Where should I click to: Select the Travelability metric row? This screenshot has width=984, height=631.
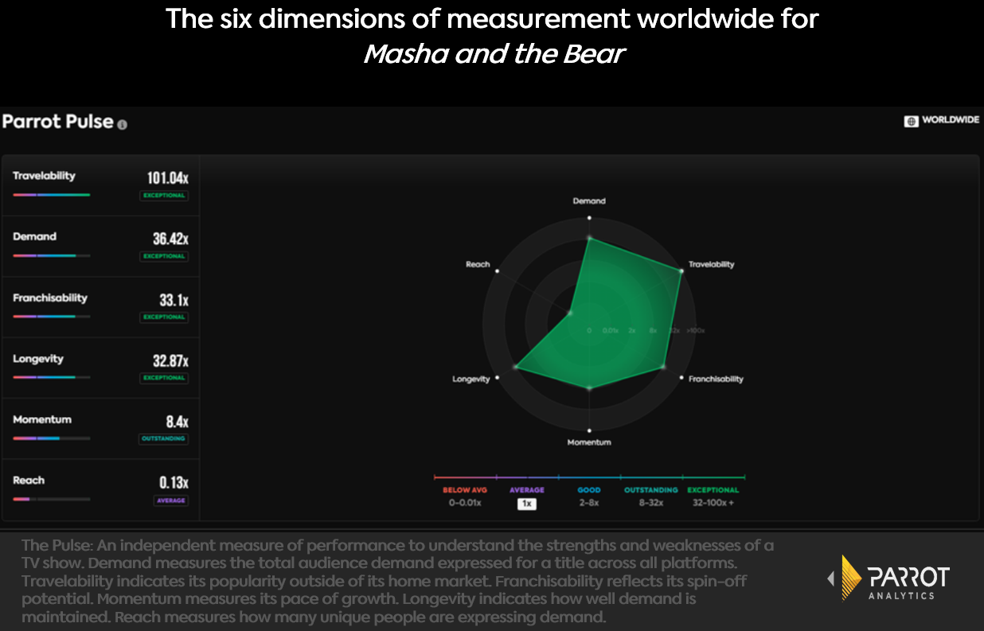point(100,186)
